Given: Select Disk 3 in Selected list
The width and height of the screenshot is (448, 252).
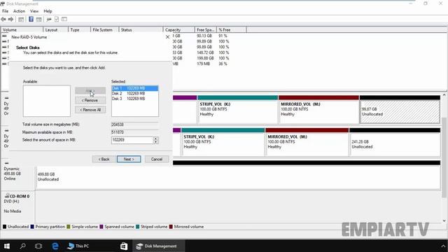Looking at the screenshot, I should click(135, 99).
